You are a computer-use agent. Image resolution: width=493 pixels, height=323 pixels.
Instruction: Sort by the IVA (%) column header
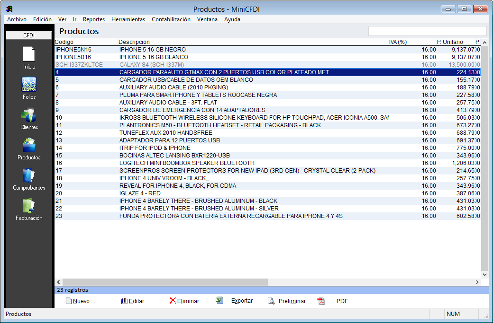(398, 42)
